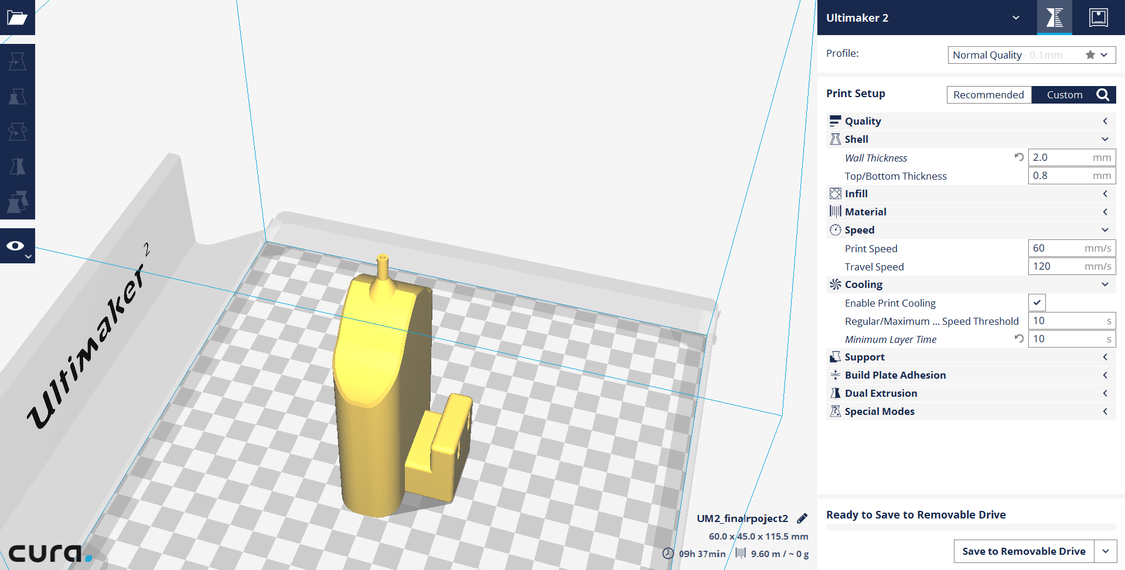The height and width of the screenshot is (570, 1125).
Task: Click the Travel Speed value field
Action: click(x=1072, y=266)
